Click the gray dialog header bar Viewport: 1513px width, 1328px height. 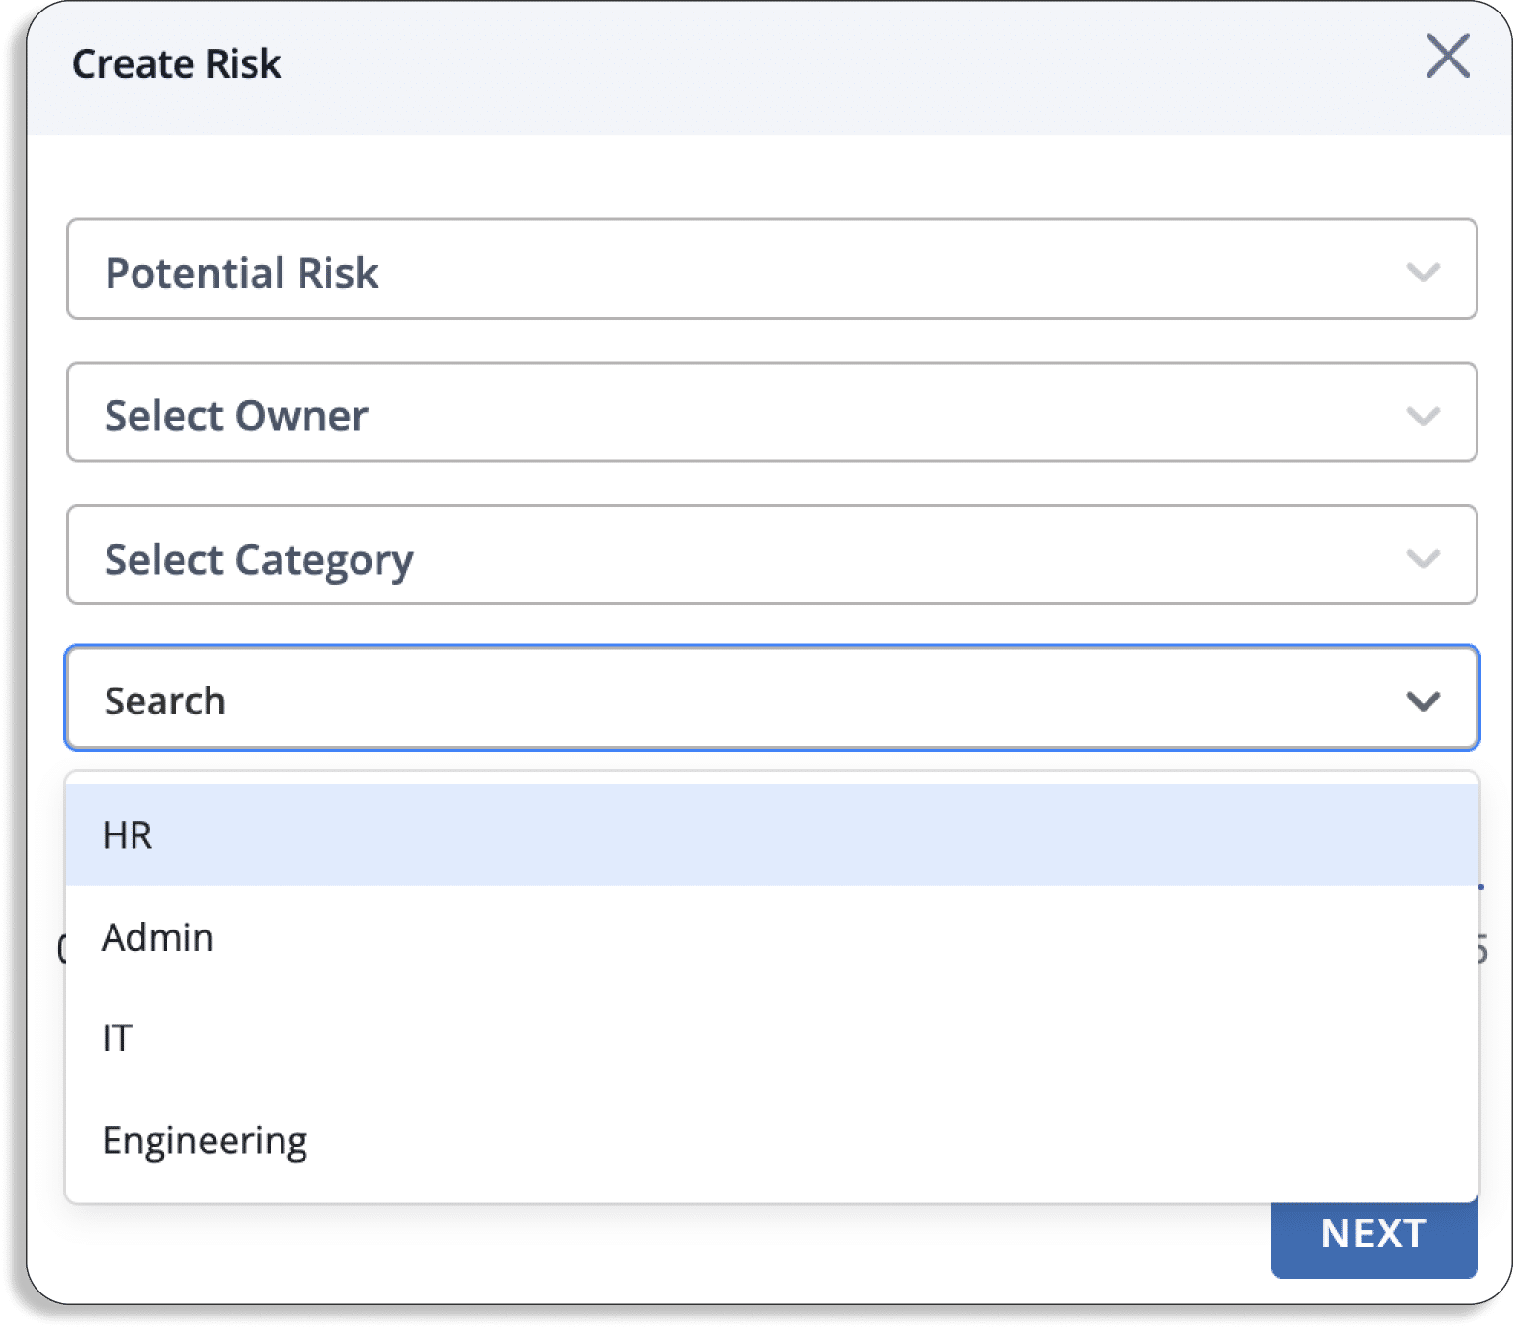click(769, 67)
